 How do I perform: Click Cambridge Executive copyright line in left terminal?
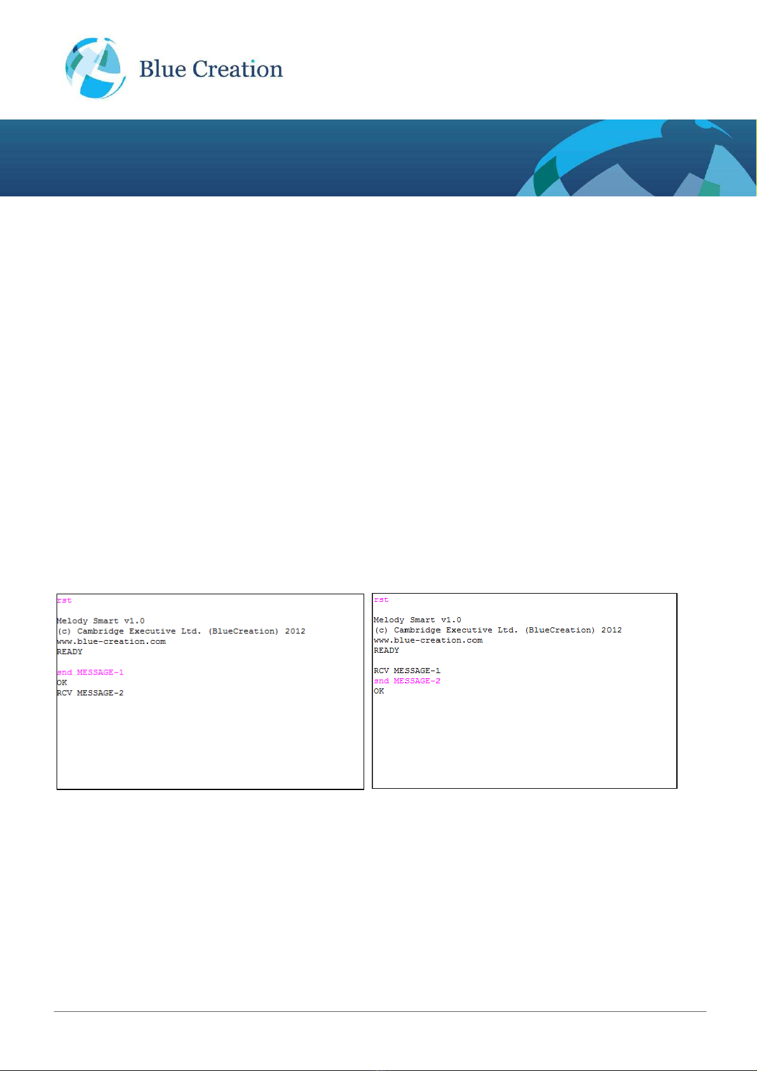click(x=181, y=631)
